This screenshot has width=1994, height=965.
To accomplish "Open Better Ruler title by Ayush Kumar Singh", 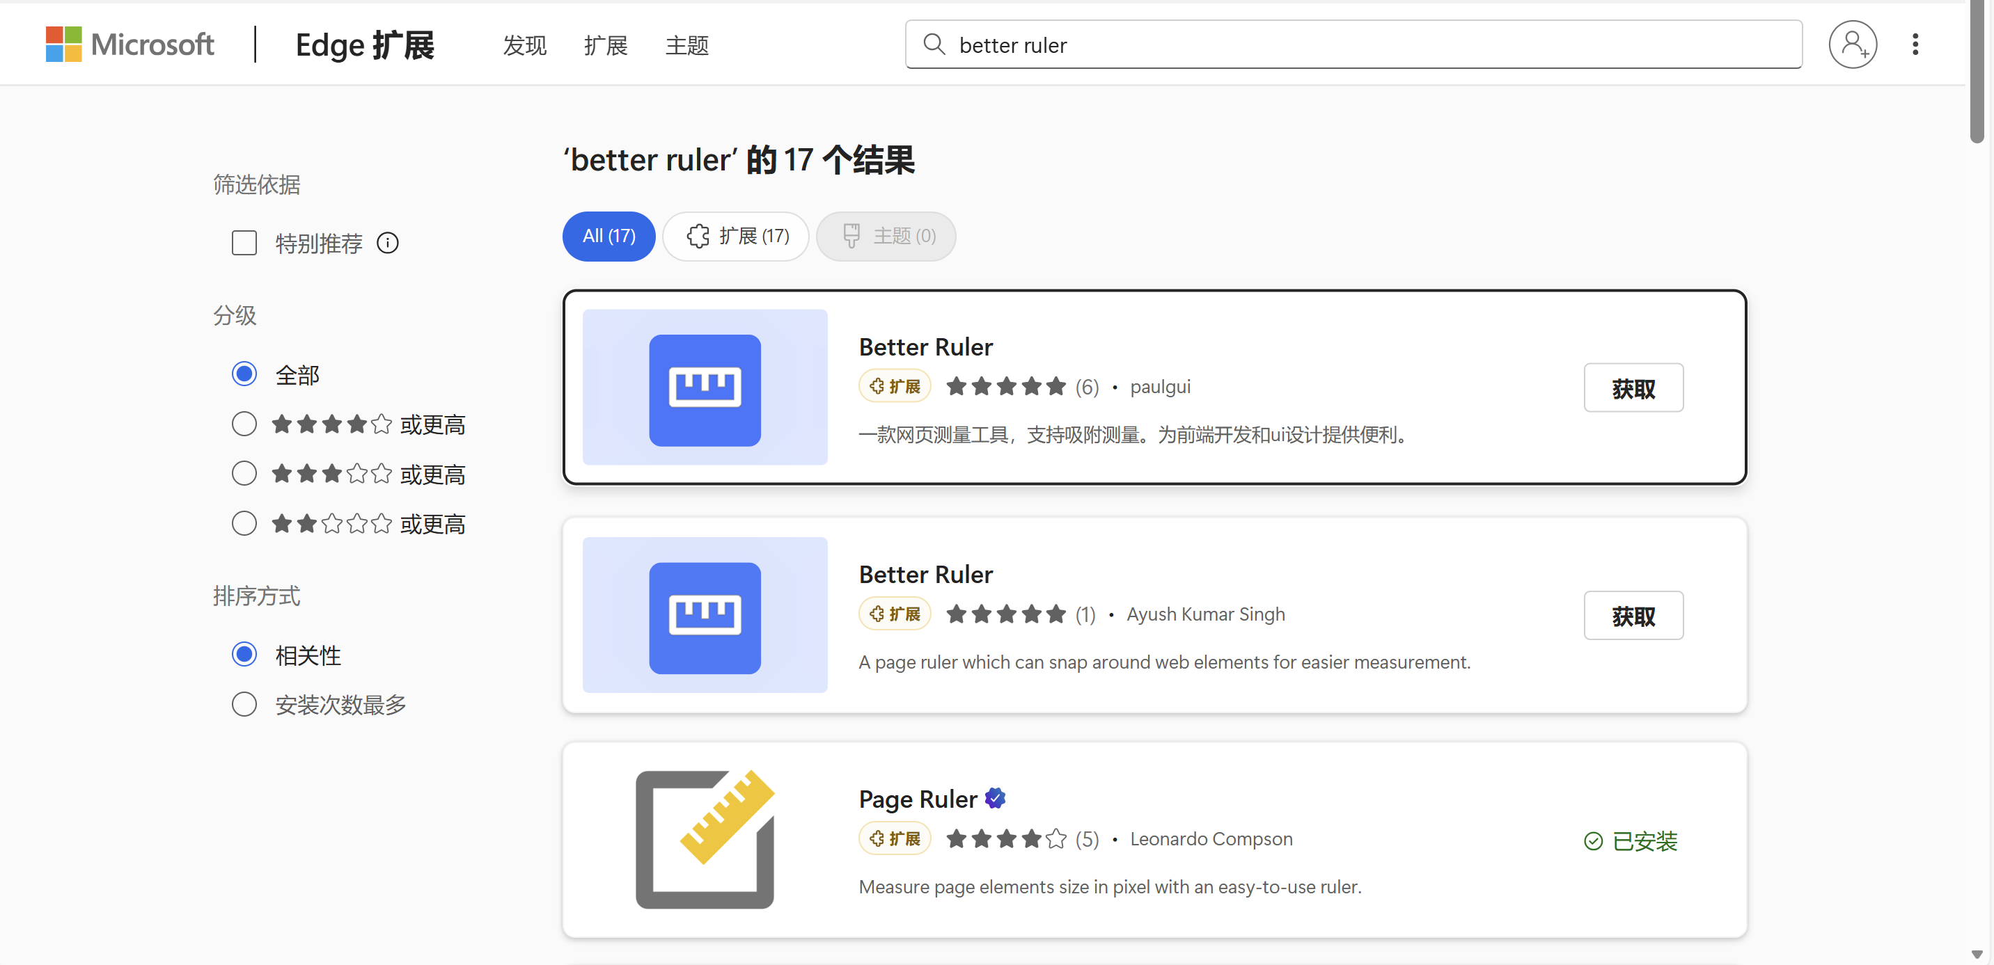I will coord(925,574).
